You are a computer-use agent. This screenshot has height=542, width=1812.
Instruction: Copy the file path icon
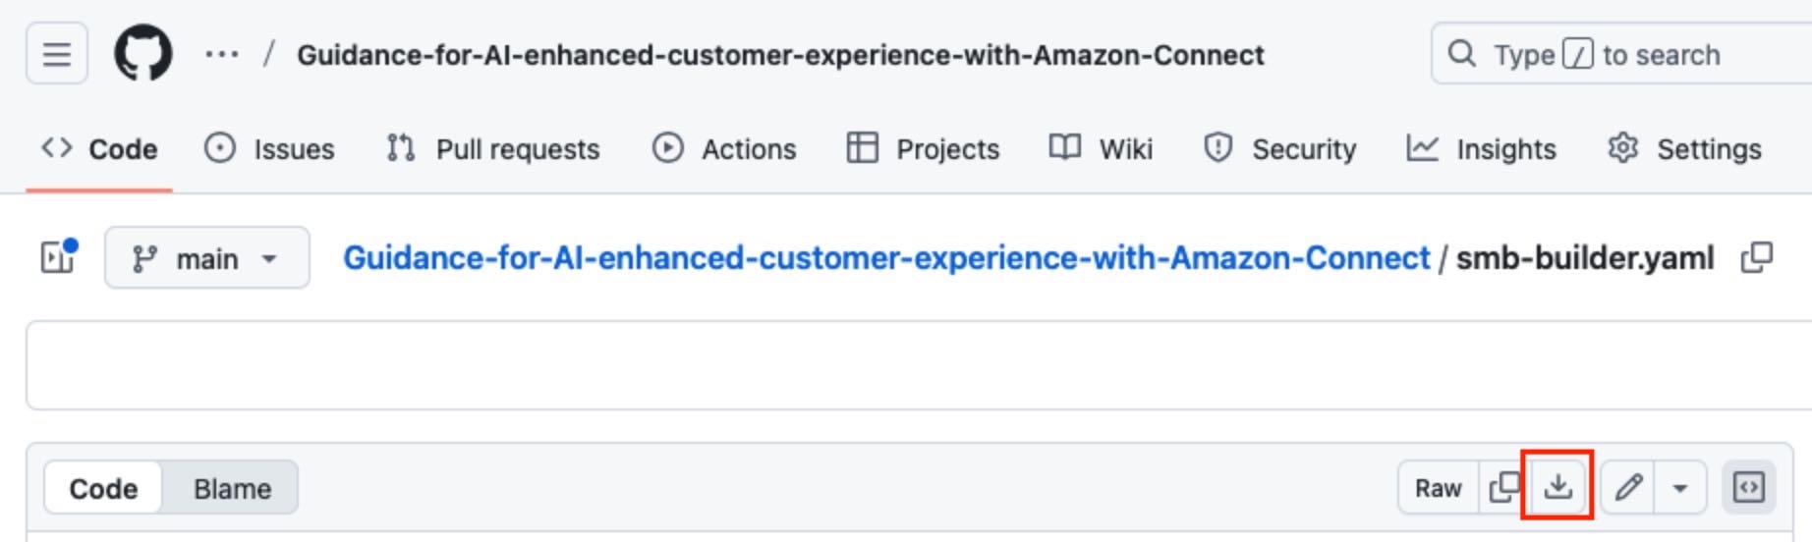pos(1756,258)
